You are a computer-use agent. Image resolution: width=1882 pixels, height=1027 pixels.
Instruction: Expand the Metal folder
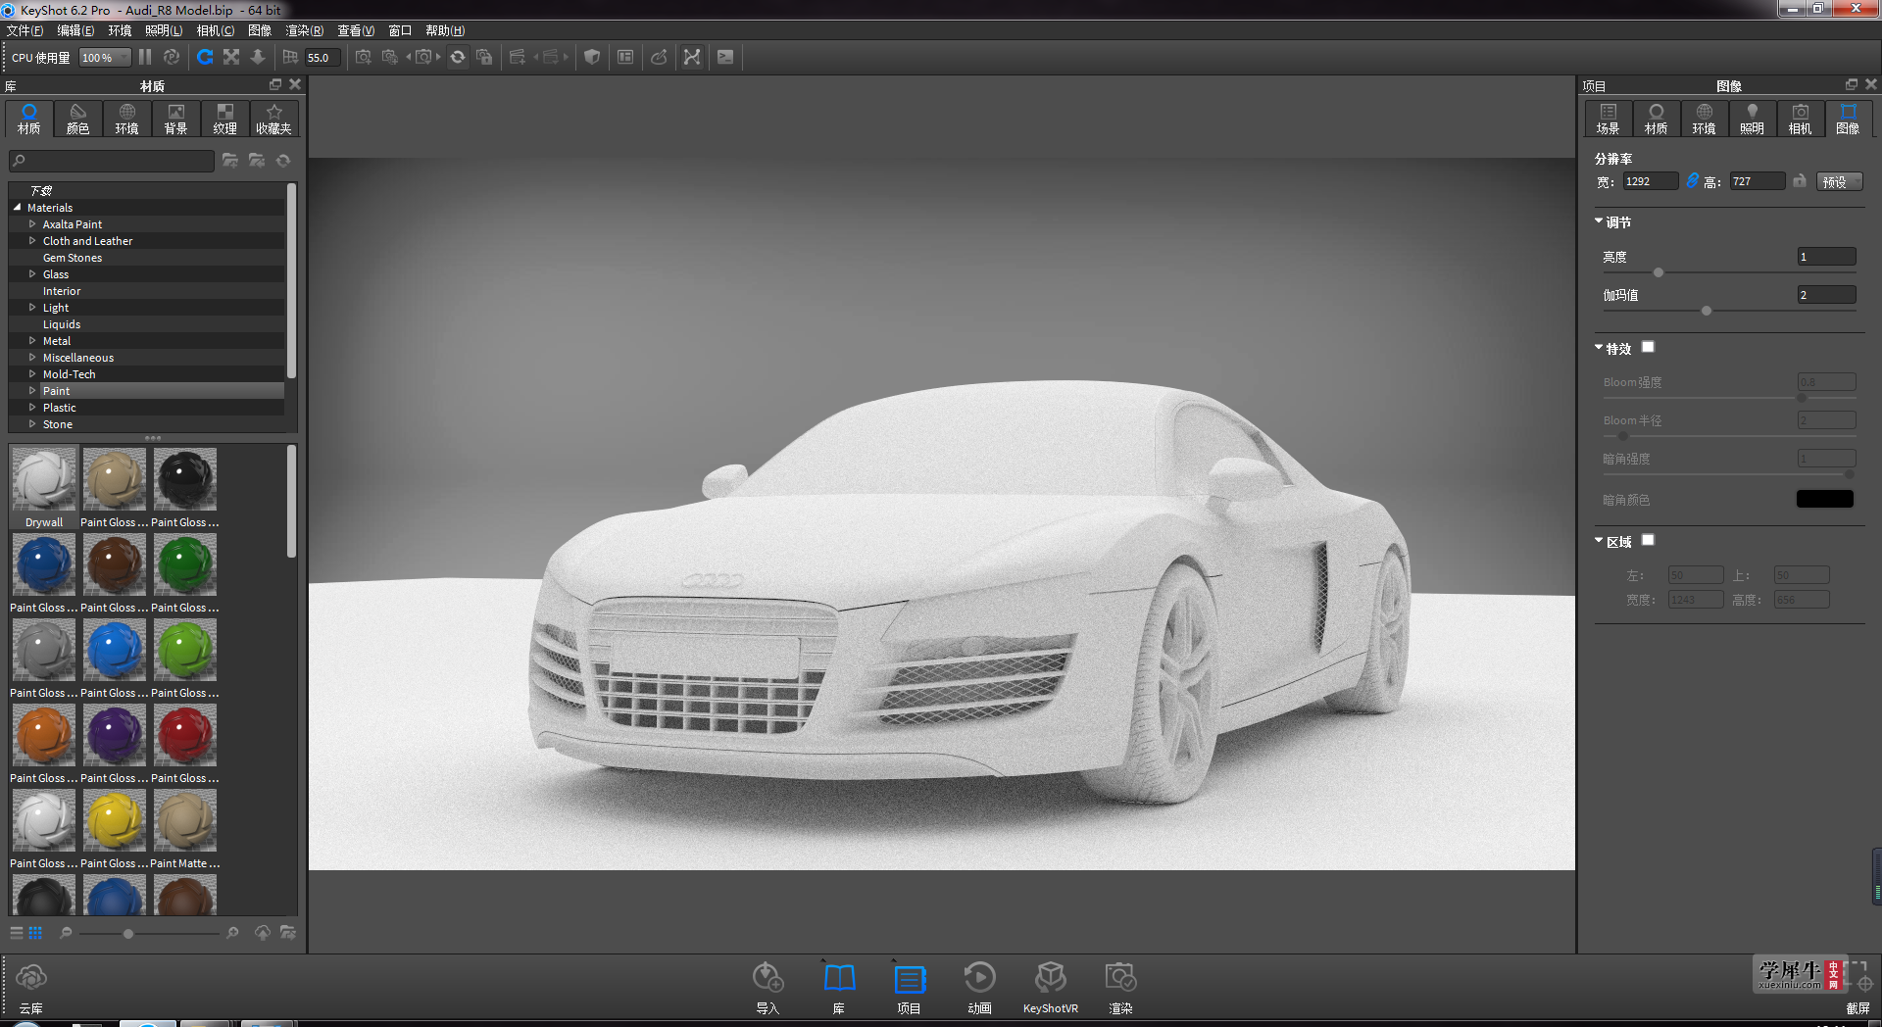32,341
